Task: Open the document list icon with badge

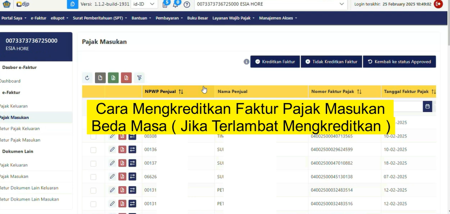Action: click(x=165, y=4)
